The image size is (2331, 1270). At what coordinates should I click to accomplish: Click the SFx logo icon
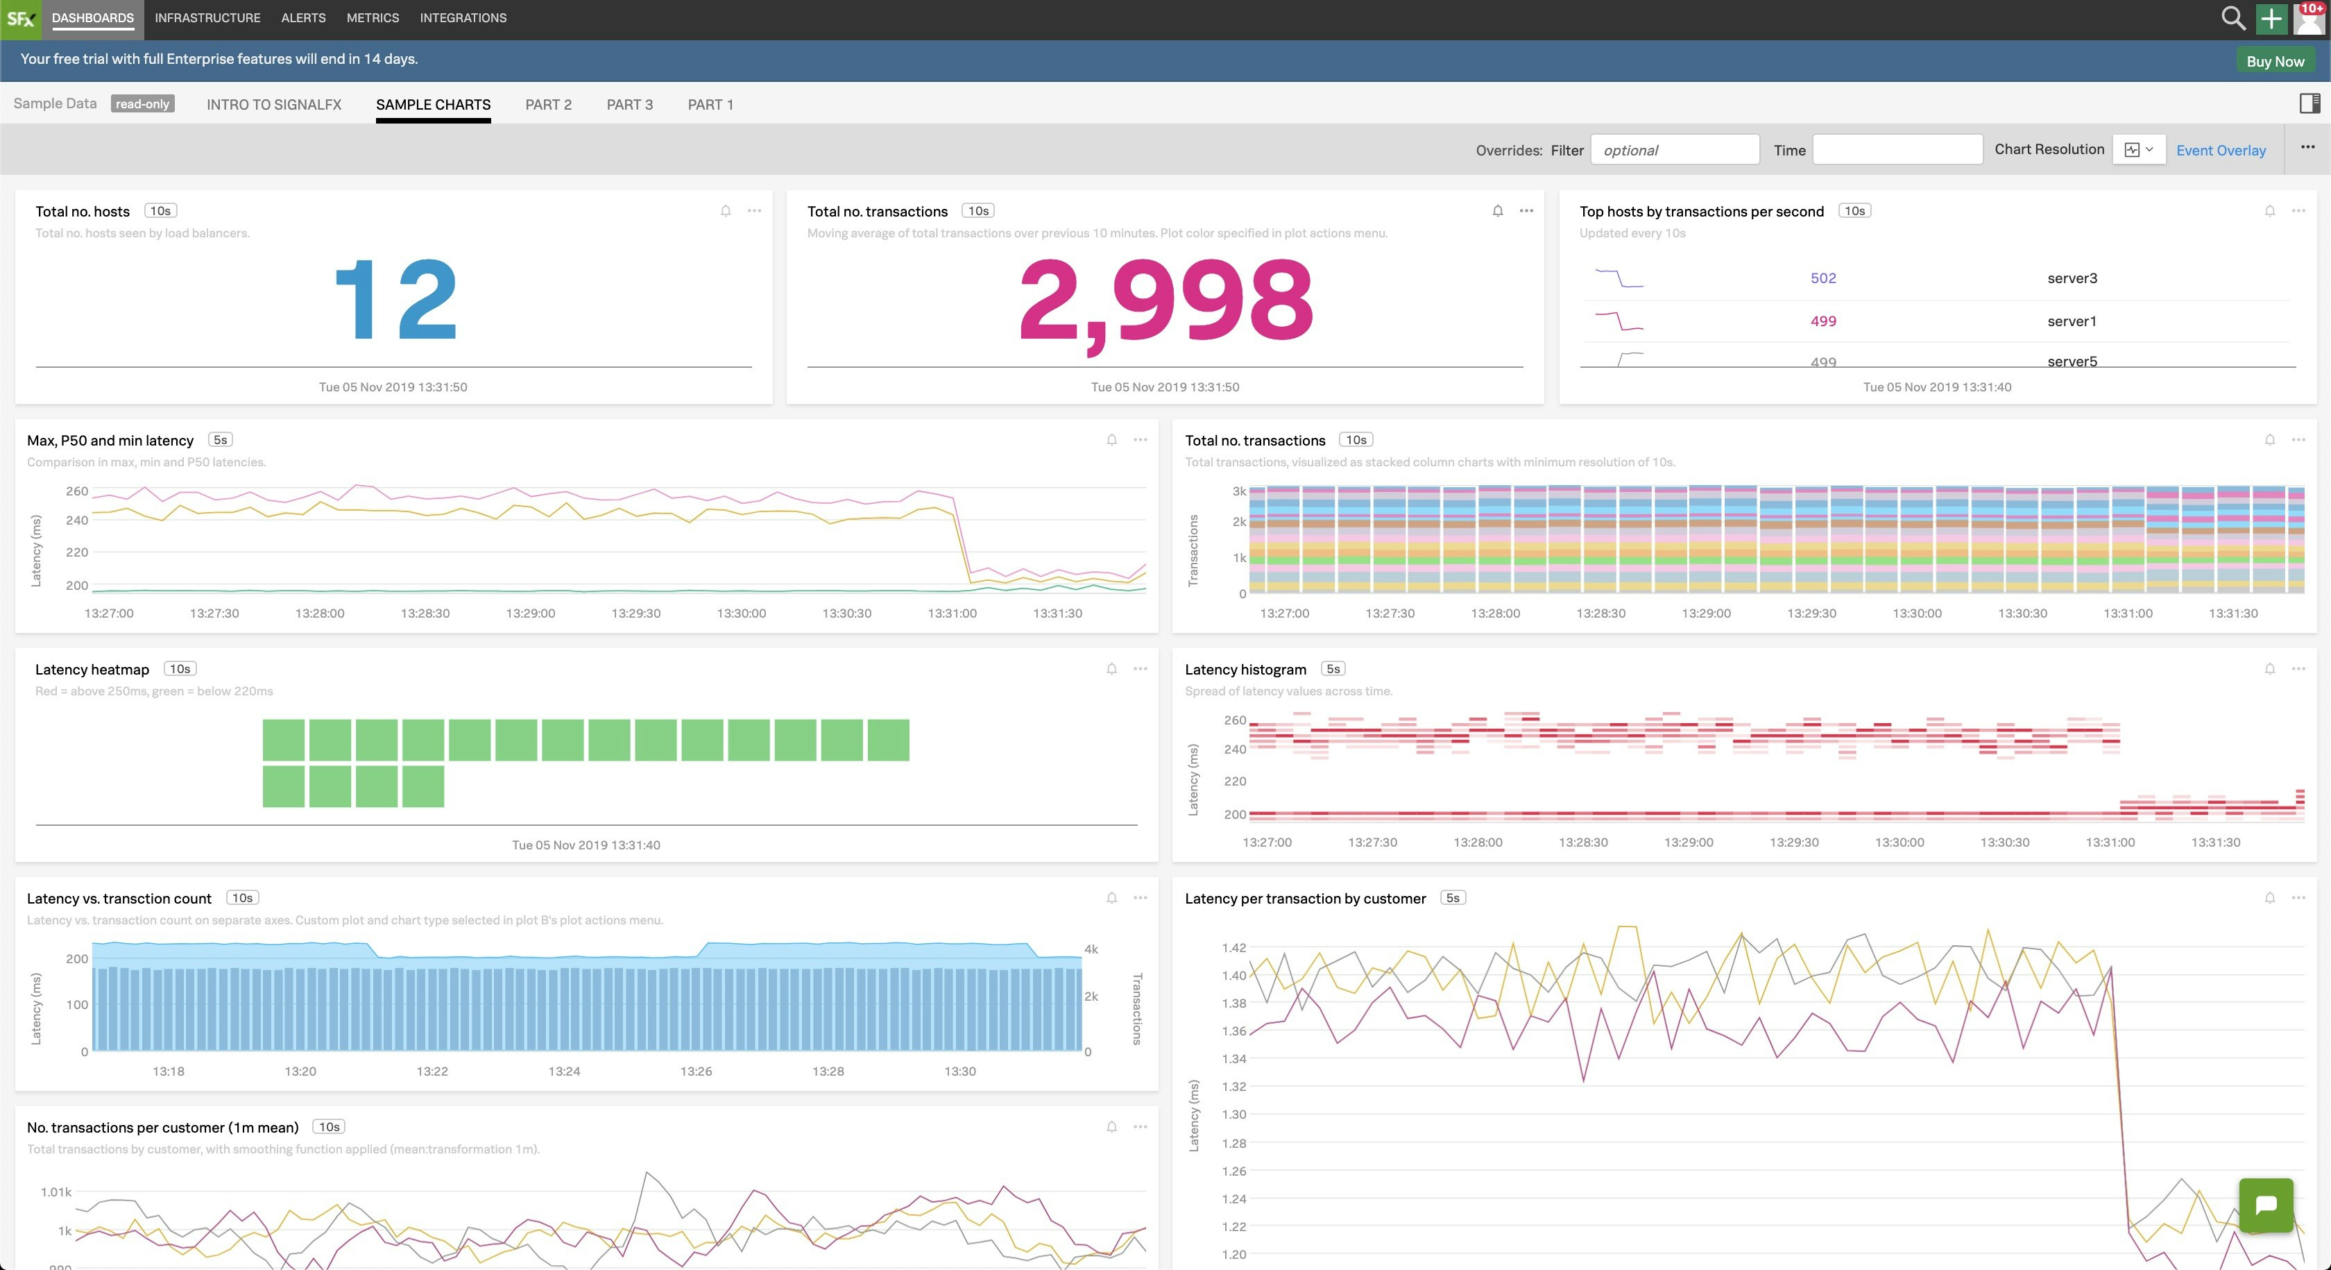click(20, 19)
